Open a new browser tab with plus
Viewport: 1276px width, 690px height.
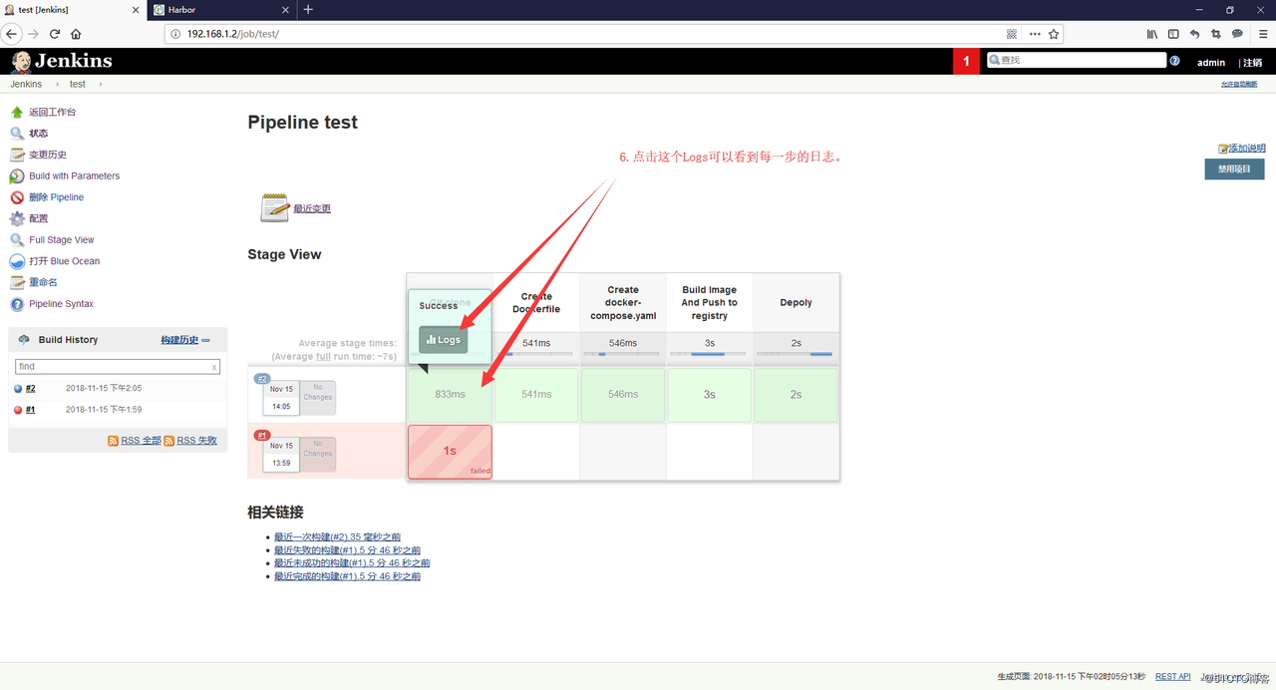coord(308,10)
